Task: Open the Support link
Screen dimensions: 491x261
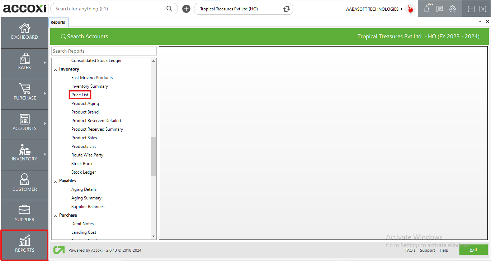Action: [x=427, y=250]
